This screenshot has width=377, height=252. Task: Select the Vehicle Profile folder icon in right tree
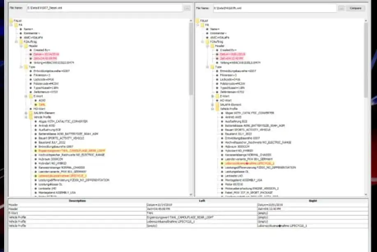217,109
